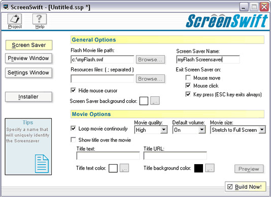
Task: Click the Title text input field
Action: click(108, 156)
